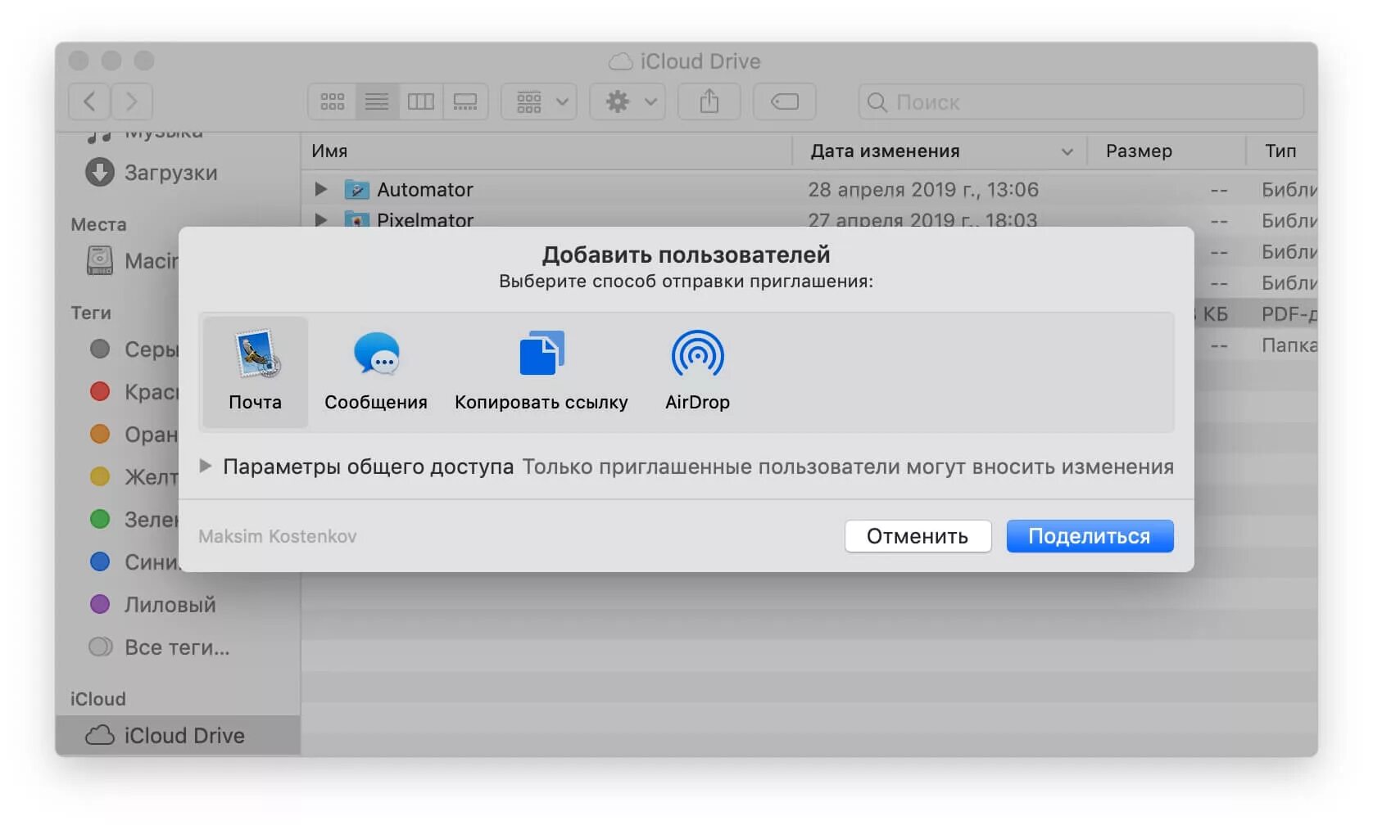Viewport: 1373px width, 825px height.
Task: Filter by the green tag
Action: [134, 520]
